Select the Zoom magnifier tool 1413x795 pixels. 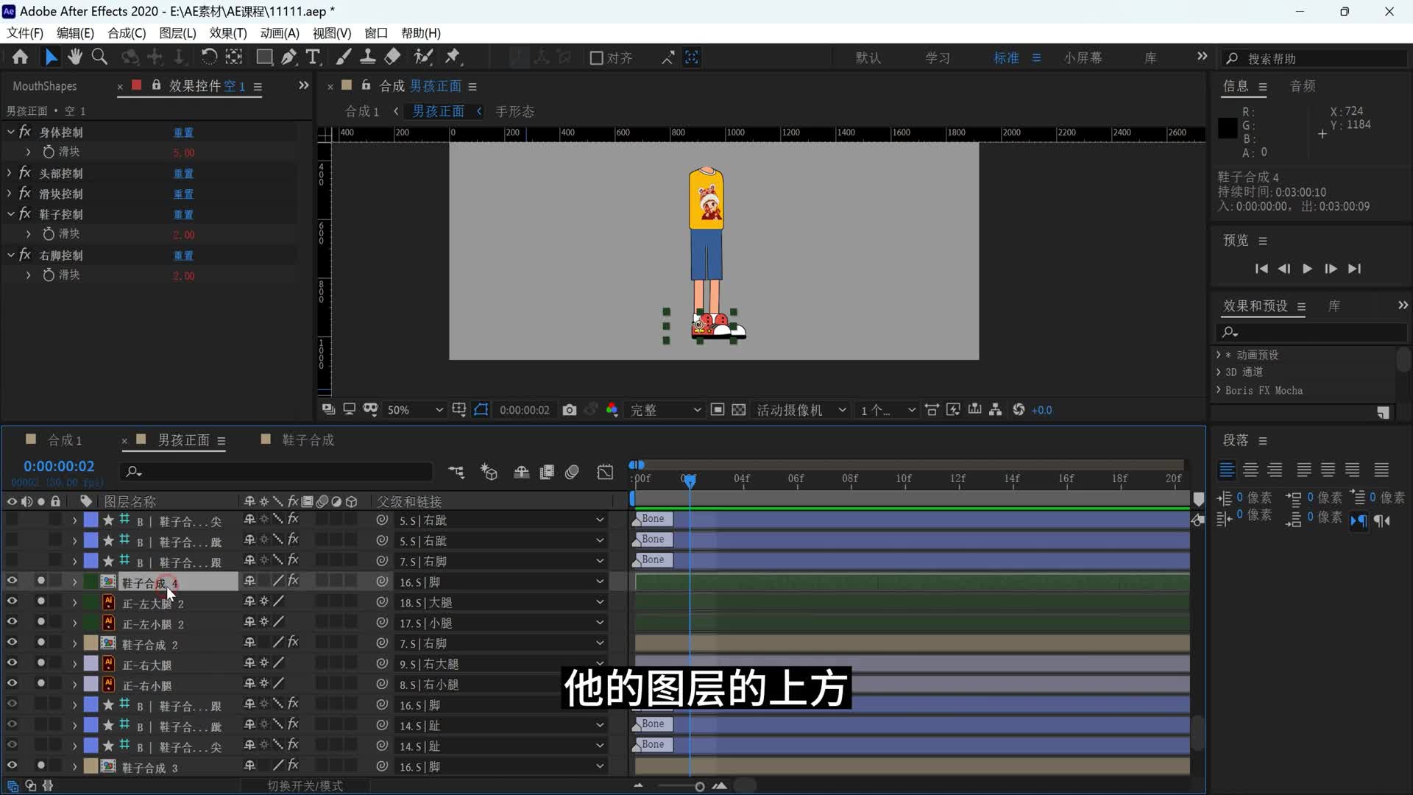click(99, 57)
